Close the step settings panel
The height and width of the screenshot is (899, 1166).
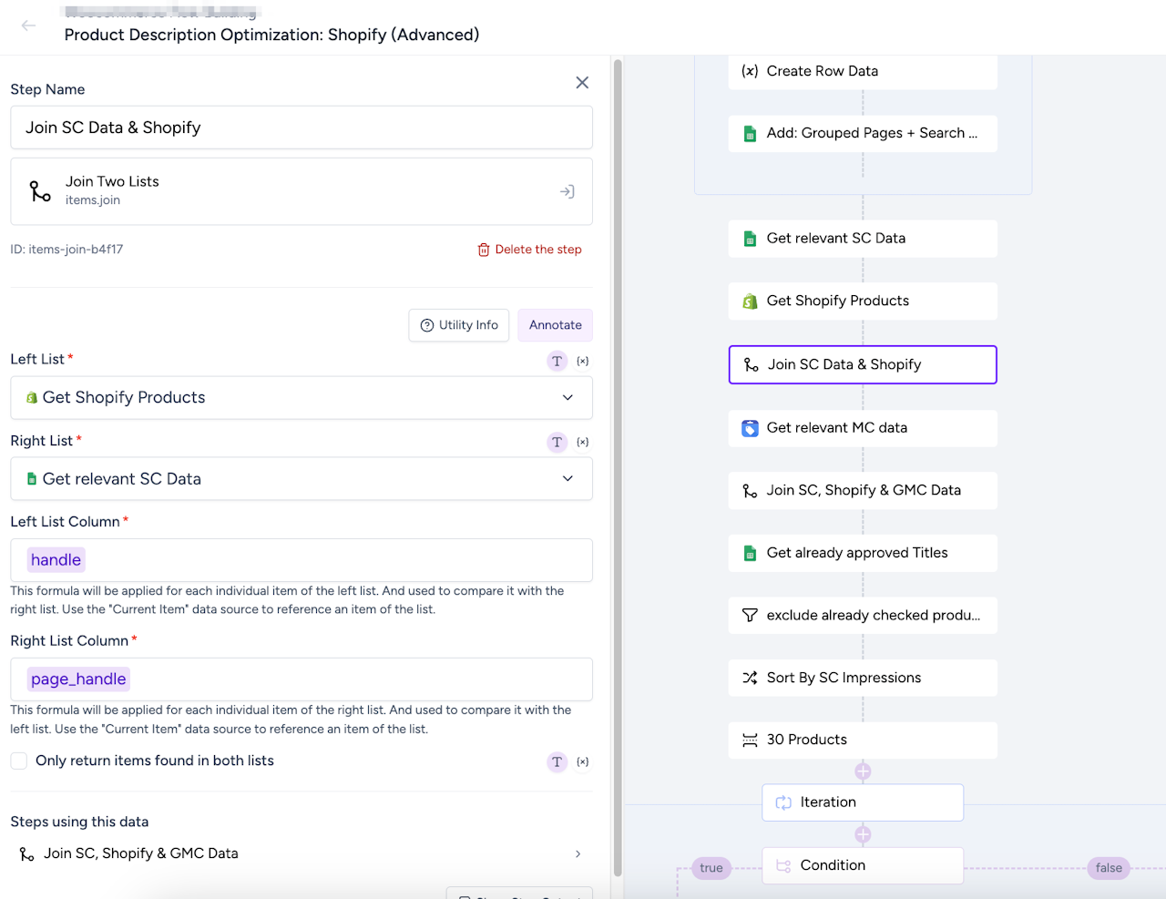(x=582, y=83)
